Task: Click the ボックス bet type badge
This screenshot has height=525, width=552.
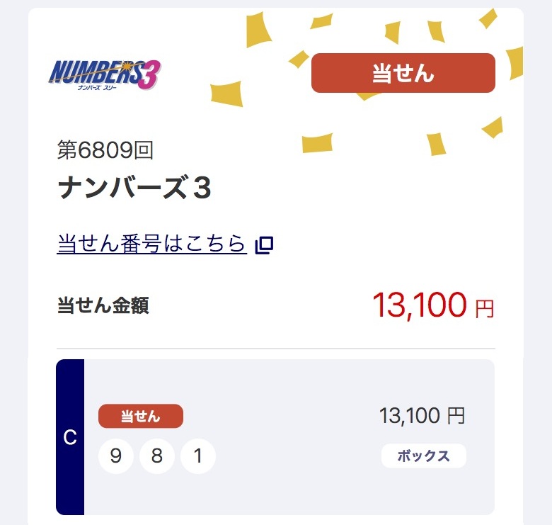Action: [423, 456]
